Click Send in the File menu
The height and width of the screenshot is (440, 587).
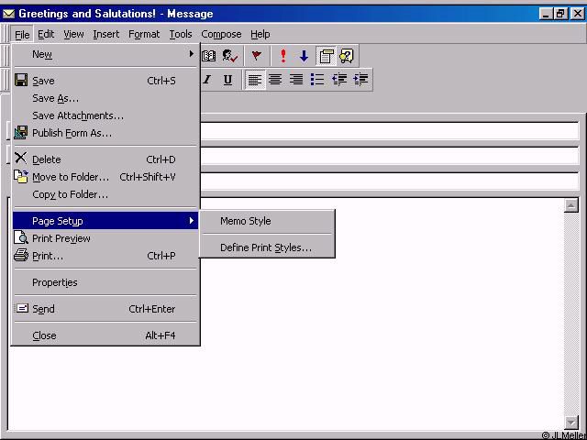tap(43, 309)
